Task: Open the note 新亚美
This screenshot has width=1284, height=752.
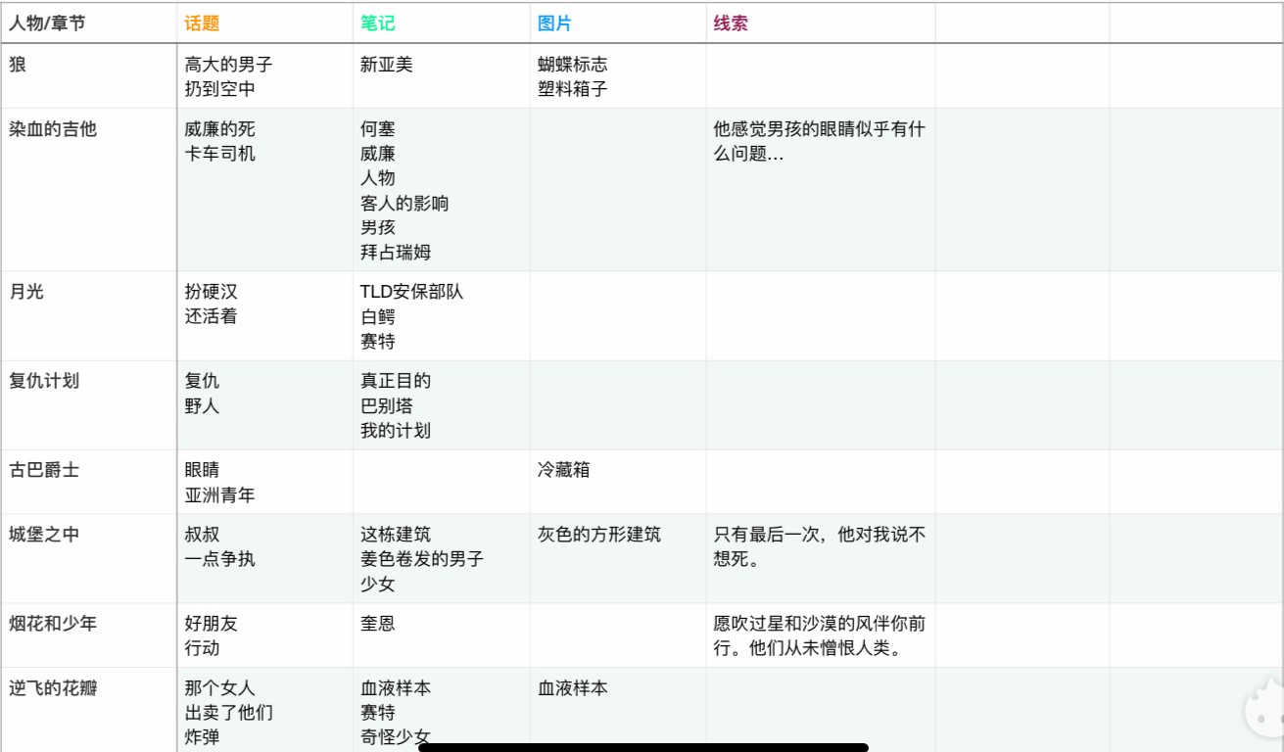Action: tap(387, 65)
